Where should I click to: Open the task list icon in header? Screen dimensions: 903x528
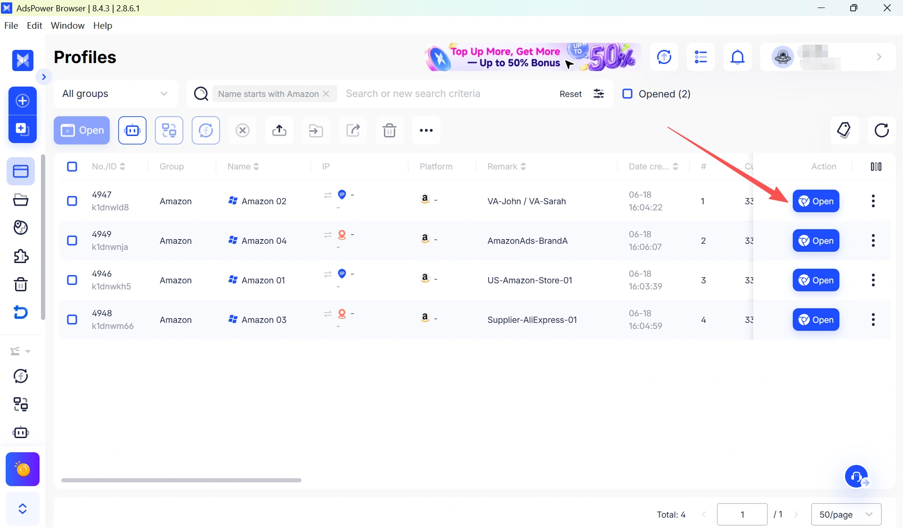click(x=701, y=57)
